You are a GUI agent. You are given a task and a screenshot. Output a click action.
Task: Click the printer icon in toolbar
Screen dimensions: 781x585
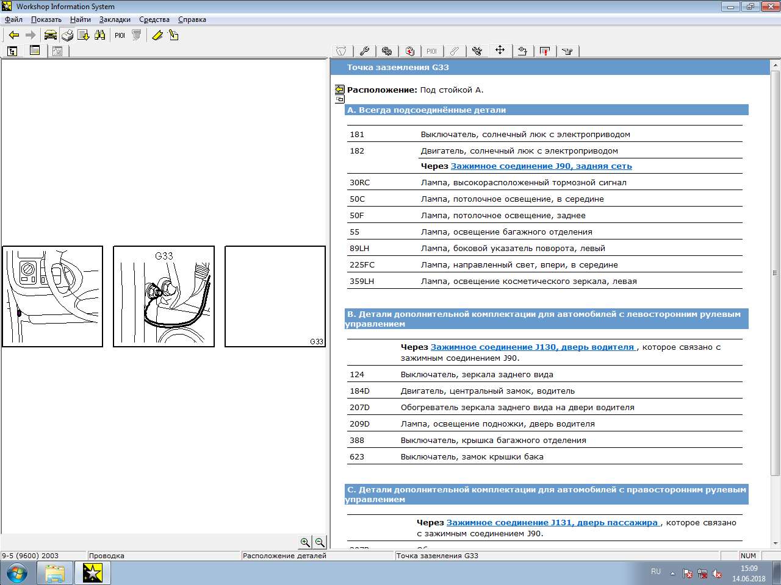[67, 35]
